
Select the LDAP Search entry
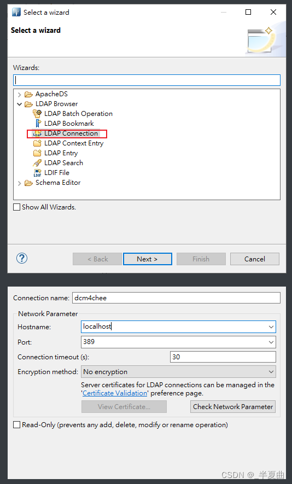point(63,163)
